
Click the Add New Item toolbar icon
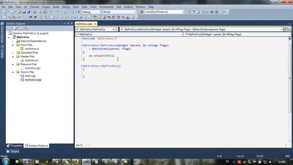pos(12,12)
